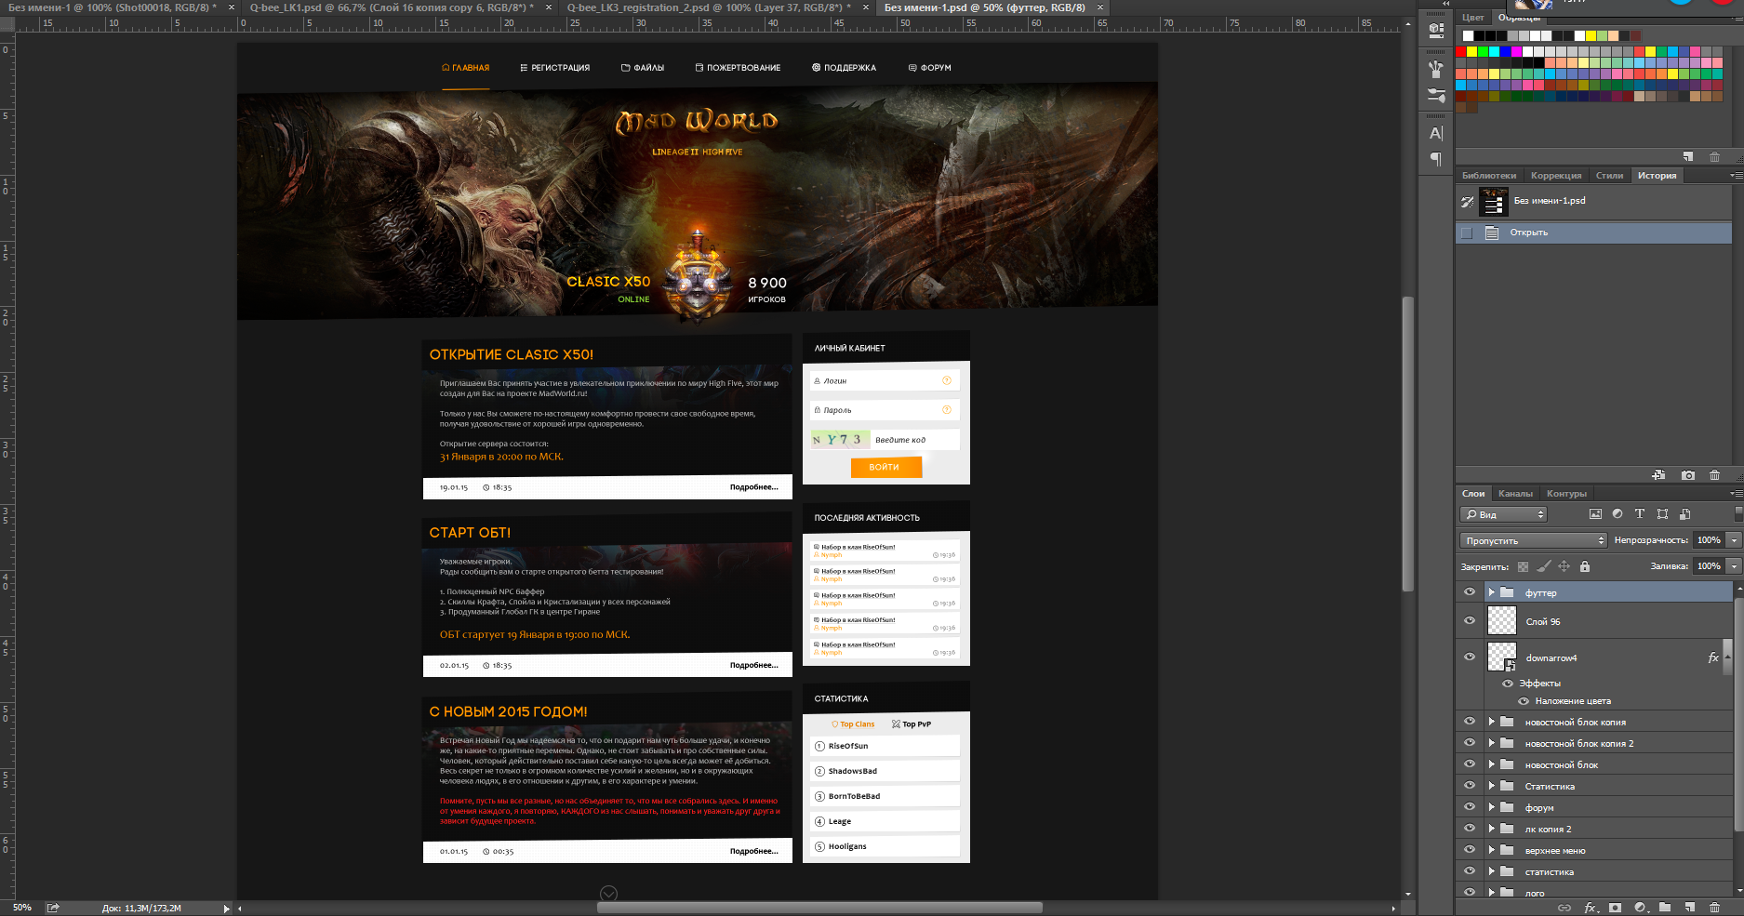
Task: Click the top icon in the collapsed panel dock
Action: coord(1436,29)
